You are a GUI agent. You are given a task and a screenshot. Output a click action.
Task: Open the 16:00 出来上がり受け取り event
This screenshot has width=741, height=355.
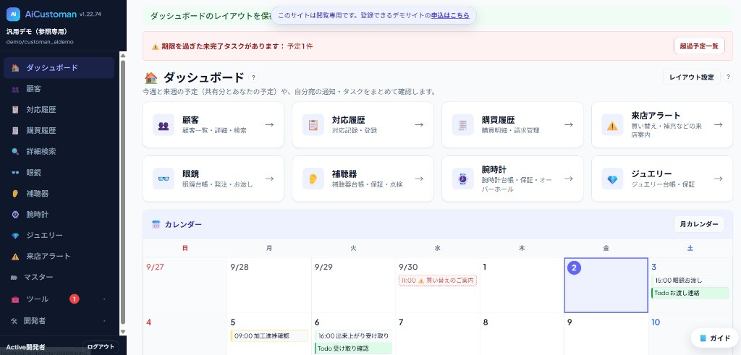(x=353, y=335)
